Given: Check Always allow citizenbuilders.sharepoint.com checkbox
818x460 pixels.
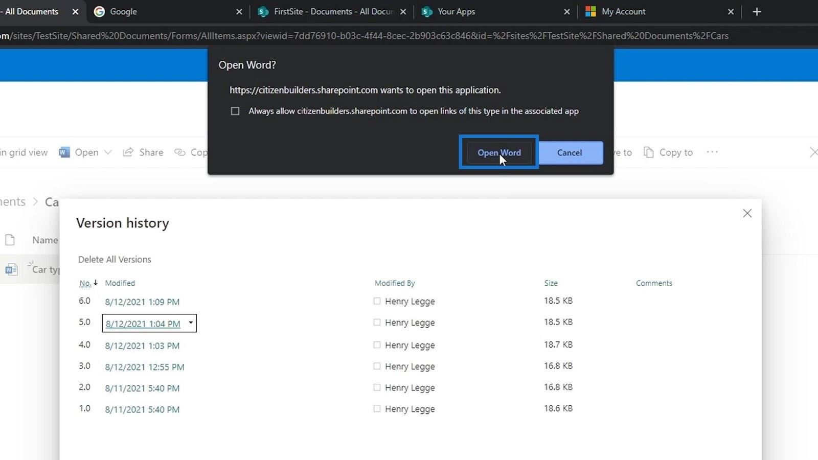Looking at the screenshot, I should click(235, 111).
